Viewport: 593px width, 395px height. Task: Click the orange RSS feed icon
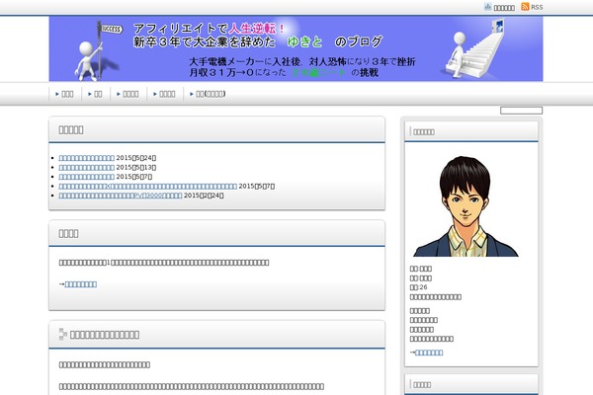click(525, 7)
